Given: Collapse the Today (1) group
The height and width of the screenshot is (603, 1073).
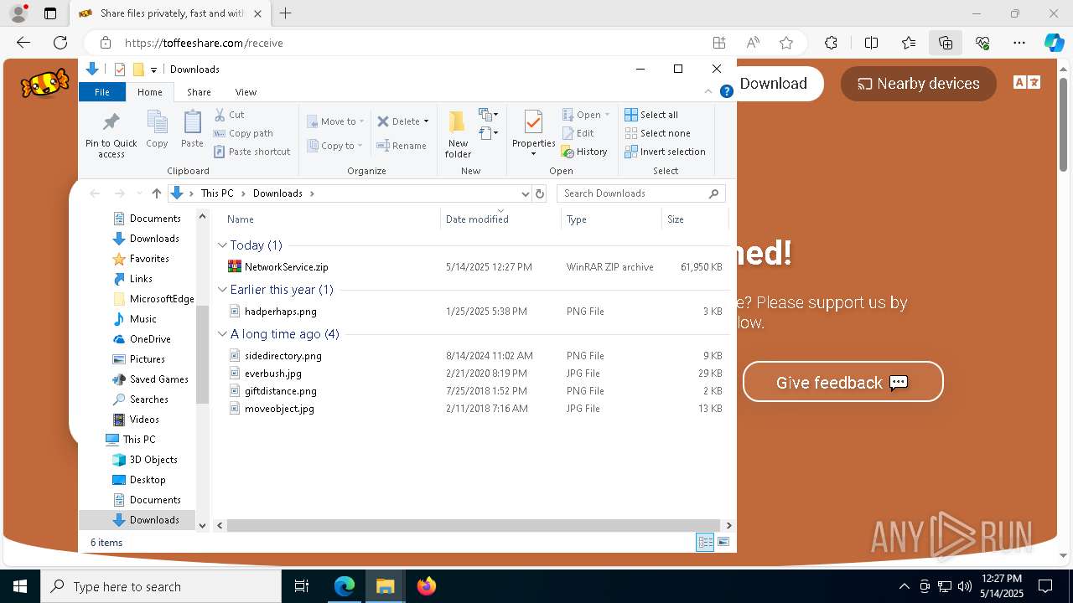Looking at the screenshot, I should pos(222,245).
